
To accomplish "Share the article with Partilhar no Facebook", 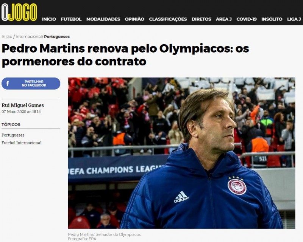I will (31, 83).
